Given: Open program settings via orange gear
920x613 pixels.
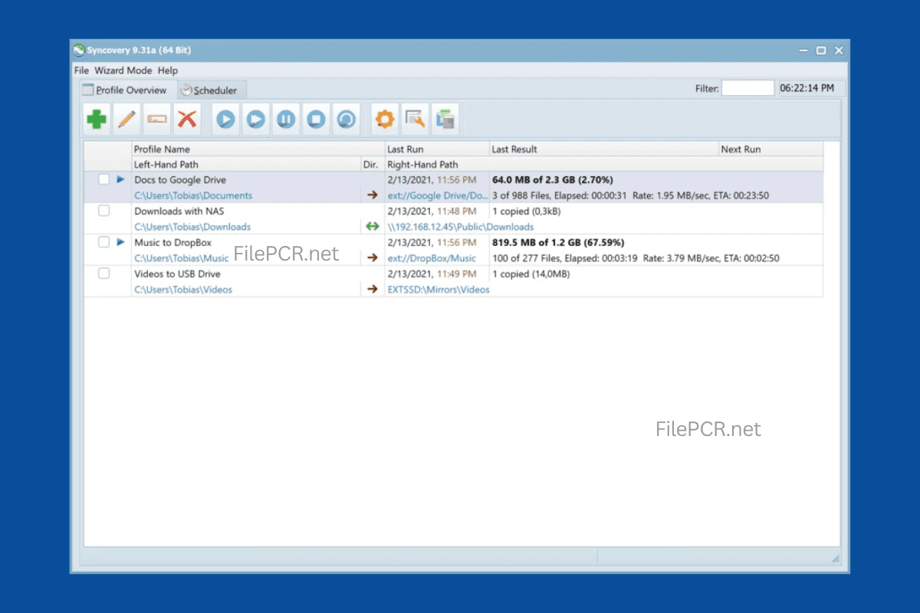Looking at the screenshot, I should click(x=384, y=120).
